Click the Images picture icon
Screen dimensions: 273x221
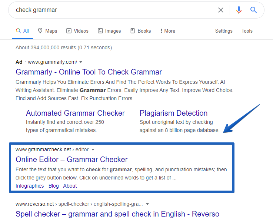100,31
